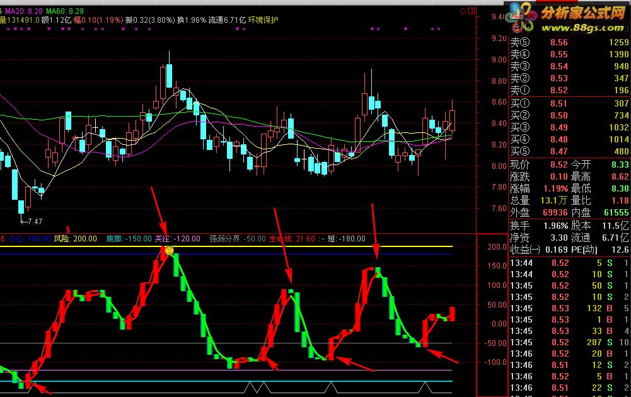Select indicator parameter 关注: -120.00
Viewport: 631px width, 397px height.
(x=178, y=239)
